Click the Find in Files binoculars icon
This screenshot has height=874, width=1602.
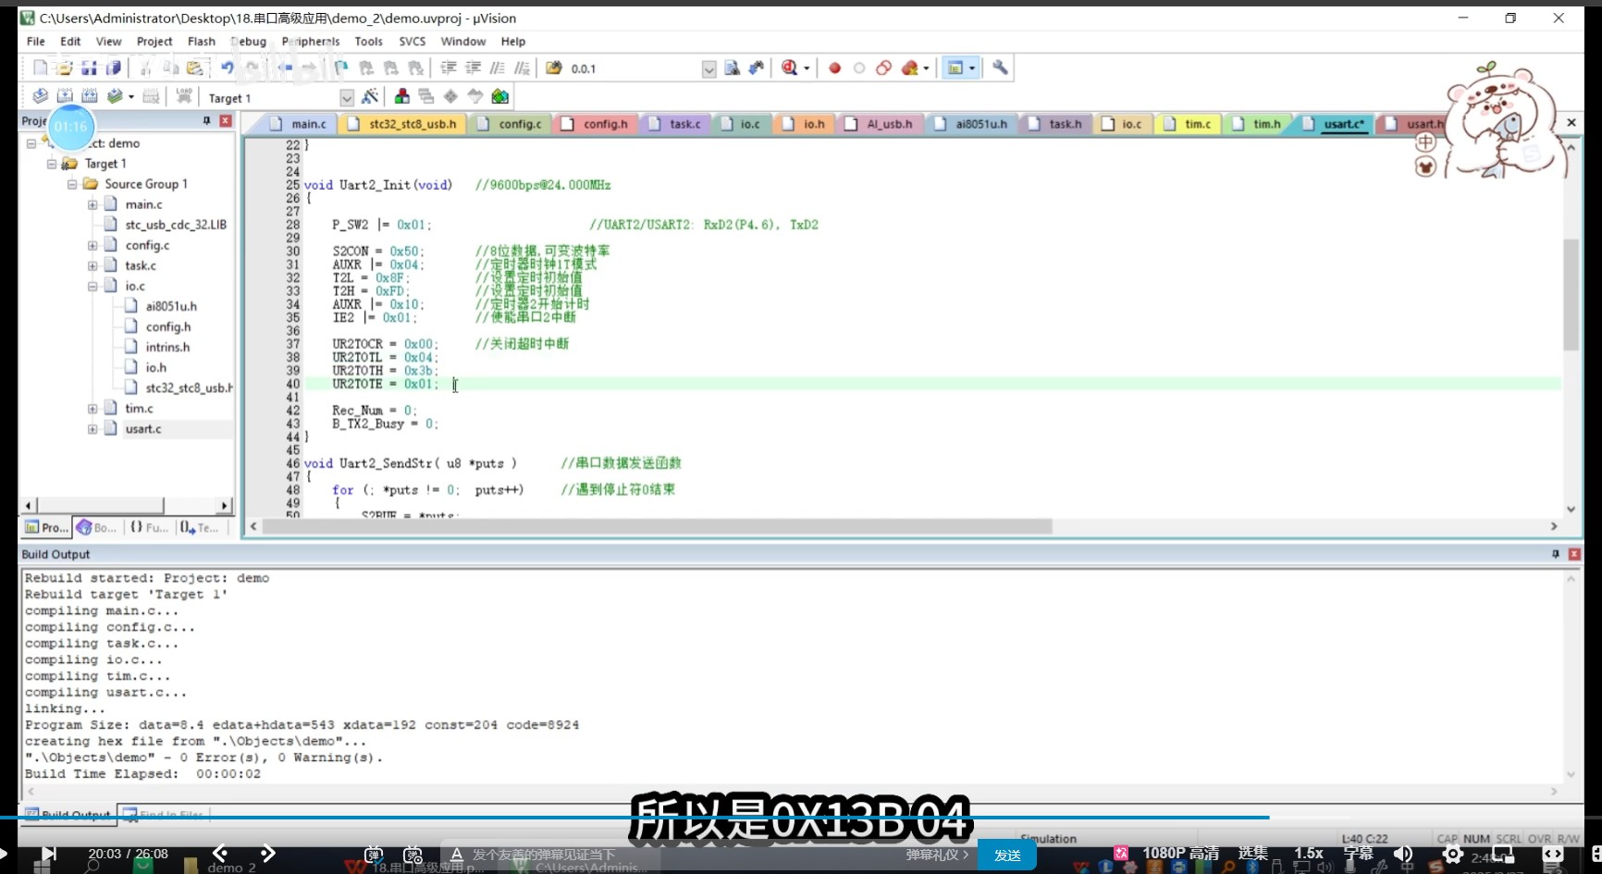[757, 68]
